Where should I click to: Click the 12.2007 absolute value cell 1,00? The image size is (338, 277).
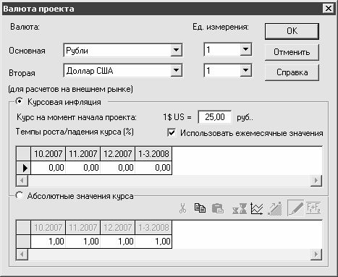click(x=118, y=242)
